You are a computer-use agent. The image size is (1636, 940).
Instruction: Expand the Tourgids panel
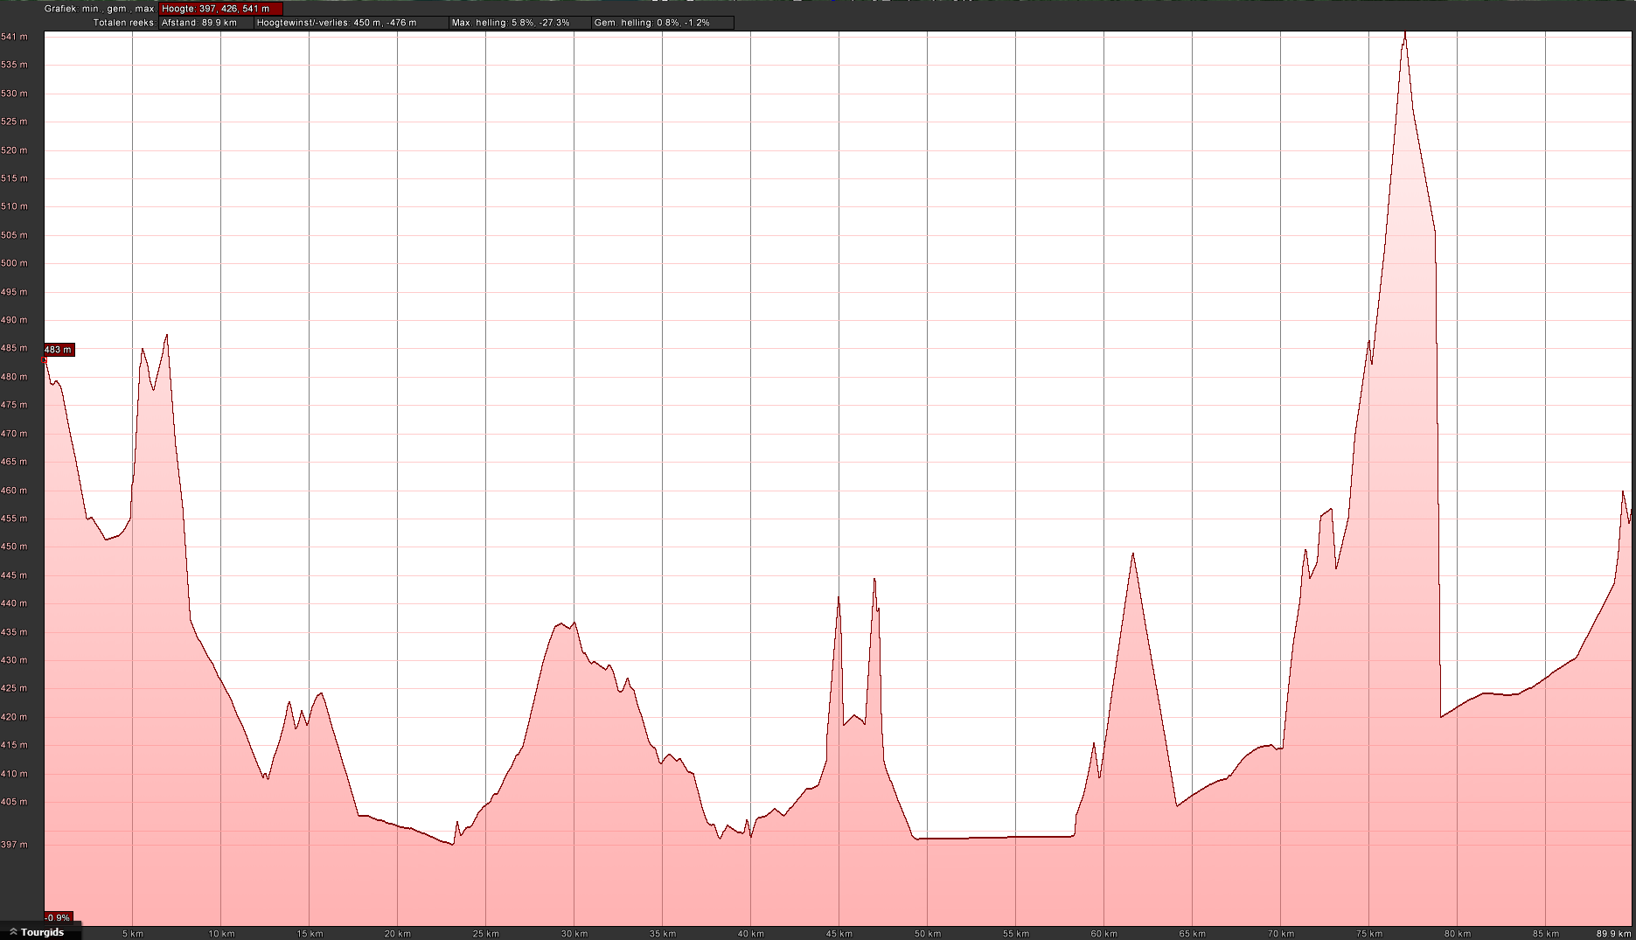click(37, 932)
